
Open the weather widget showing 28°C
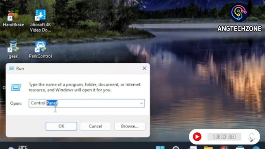18,147
